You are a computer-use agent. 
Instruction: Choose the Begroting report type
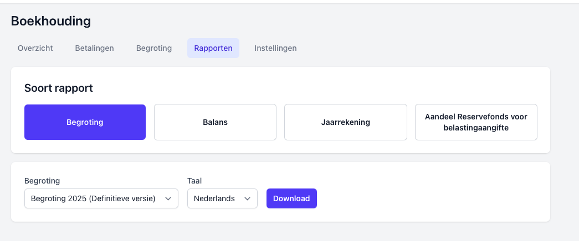click(x=85, y=122)
